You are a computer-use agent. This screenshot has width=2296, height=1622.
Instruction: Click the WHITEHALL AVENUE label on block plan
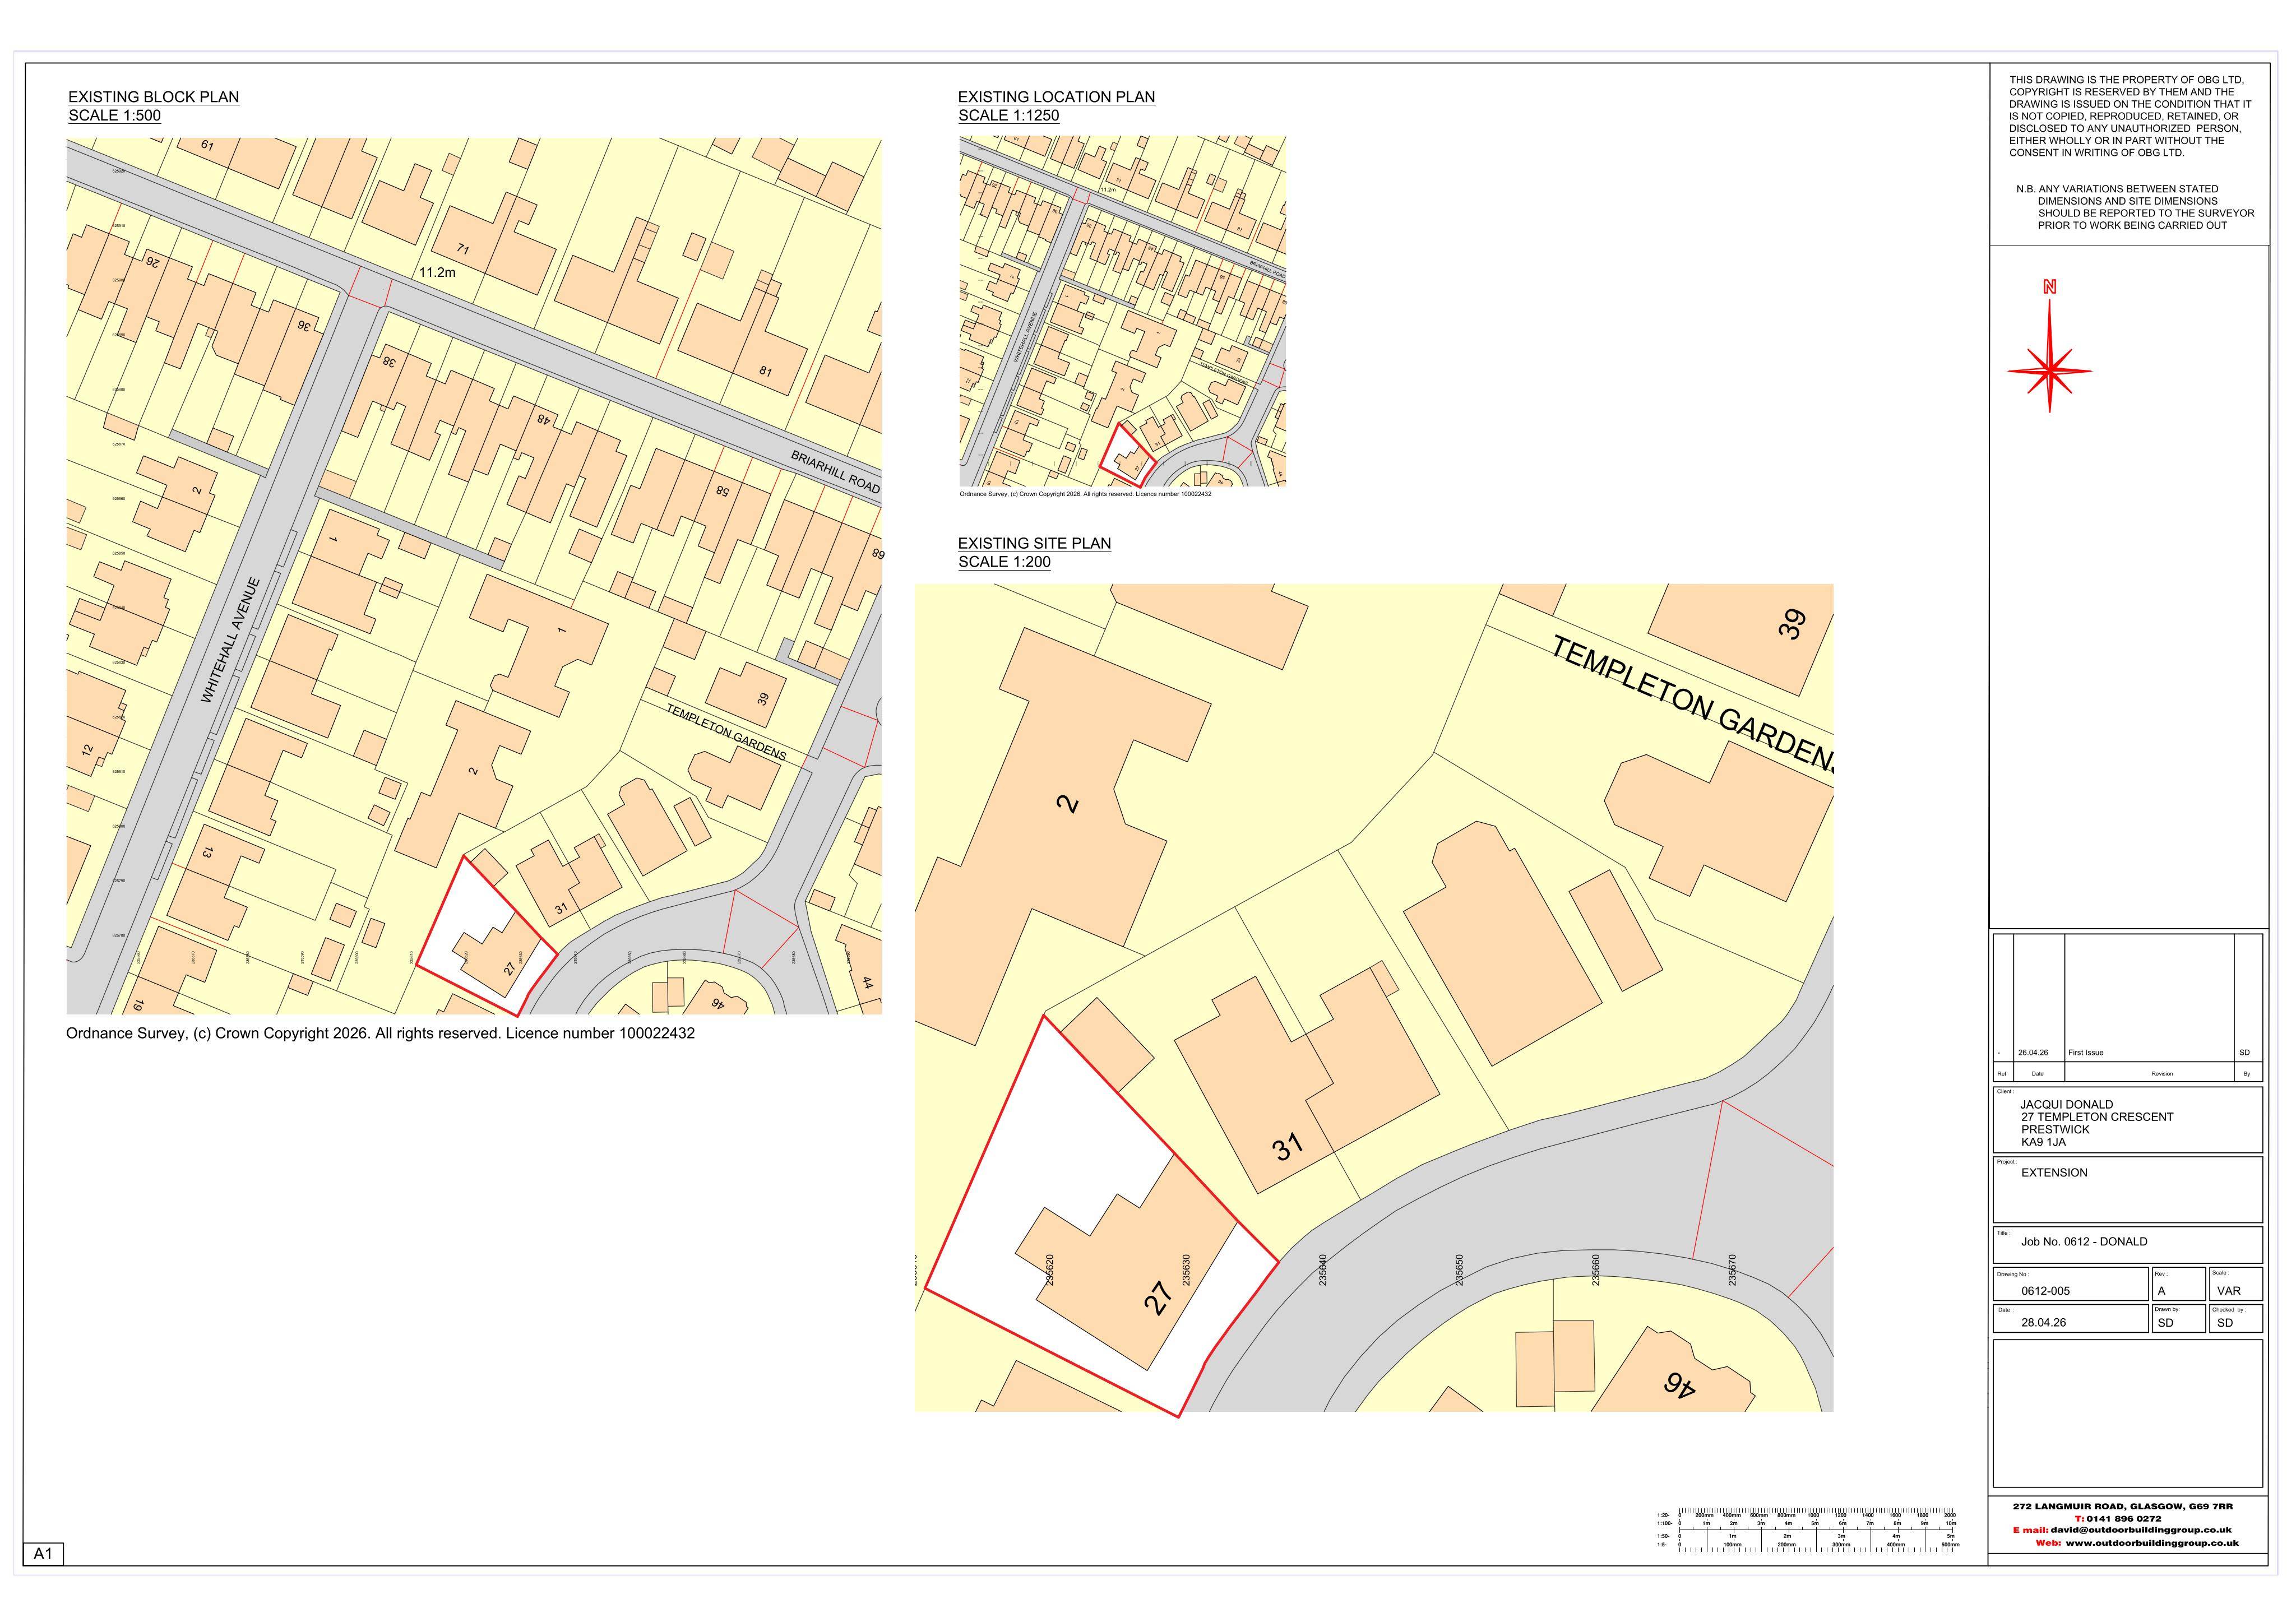[x=230, y=640]
